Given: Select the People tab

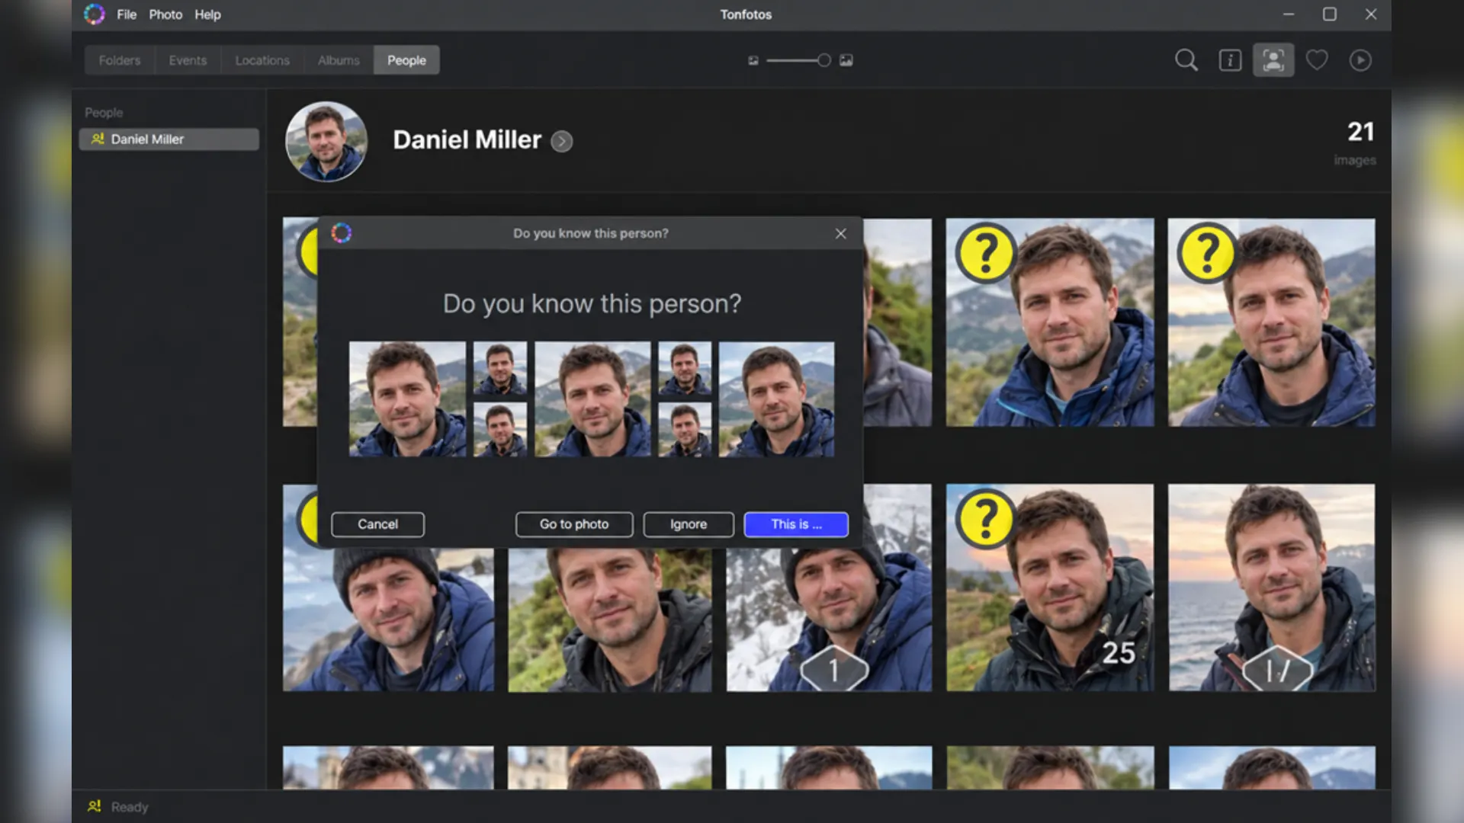Looking at the screenshot, I should (x=406, y=60).
